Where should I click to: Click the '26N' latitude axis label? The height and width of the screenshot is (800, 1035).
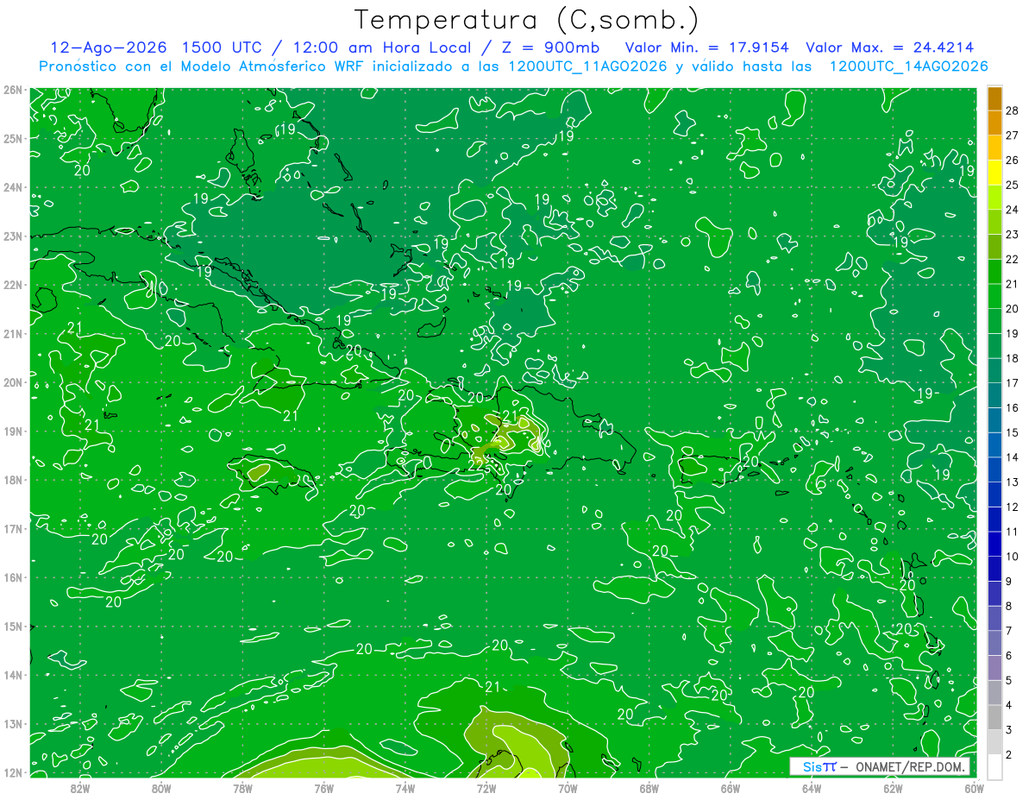12,90
